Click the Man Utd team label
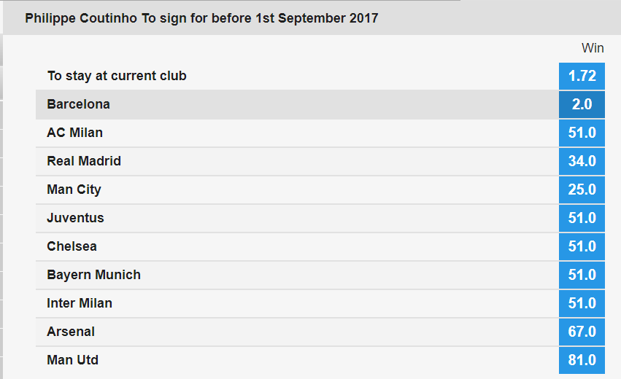Image resolution: width=621 pixels, height=379 pixels. point(72,360)
